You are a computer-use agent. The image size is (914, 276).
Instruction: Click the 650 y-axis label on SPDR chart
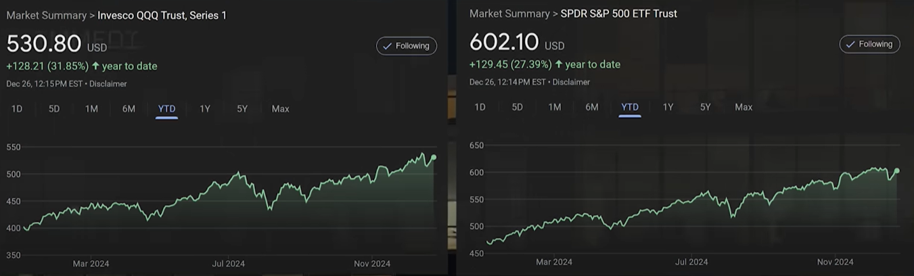477,145
